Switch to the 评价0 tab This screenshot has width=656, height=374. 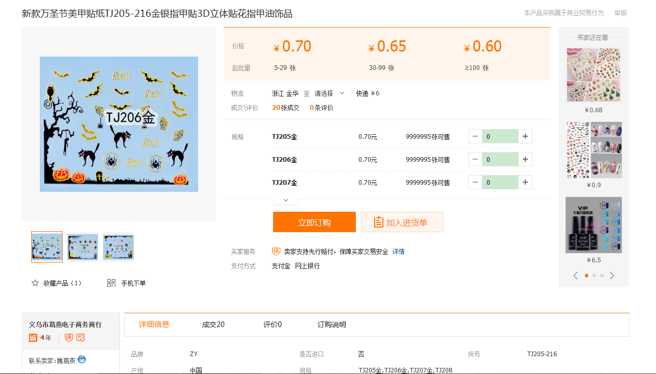pos(272,325)
